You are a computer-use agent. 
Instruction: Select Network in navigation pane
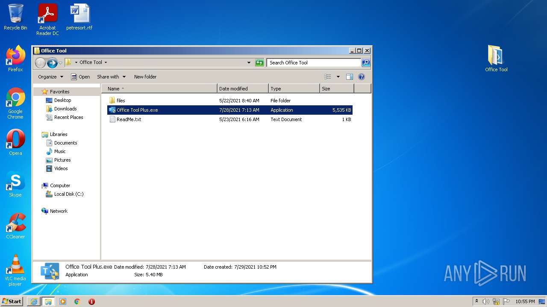59,211
